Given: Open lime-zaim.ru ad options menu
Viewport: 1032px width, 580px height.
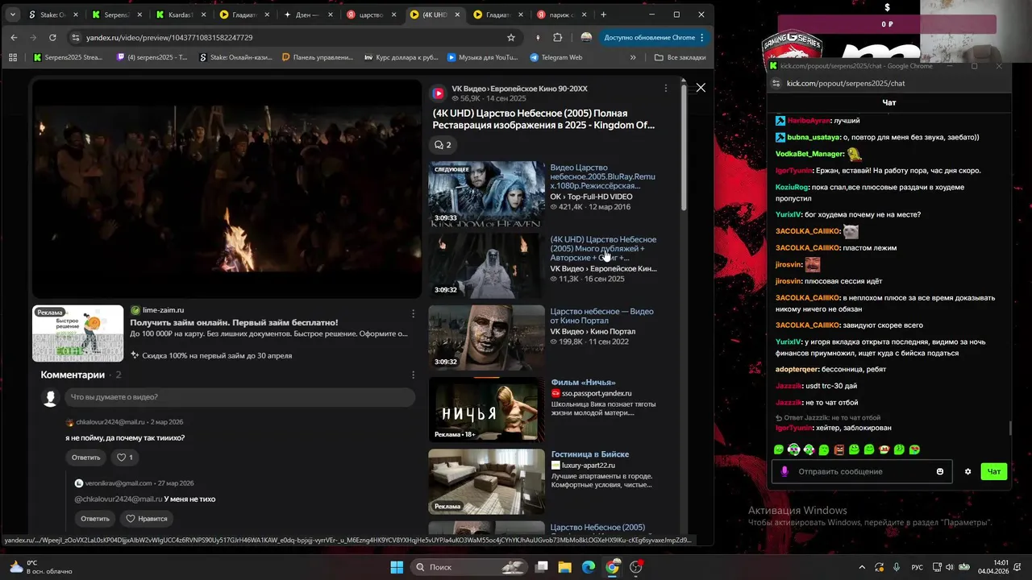Looking at the screenshot, I should (x=414, y=313).
